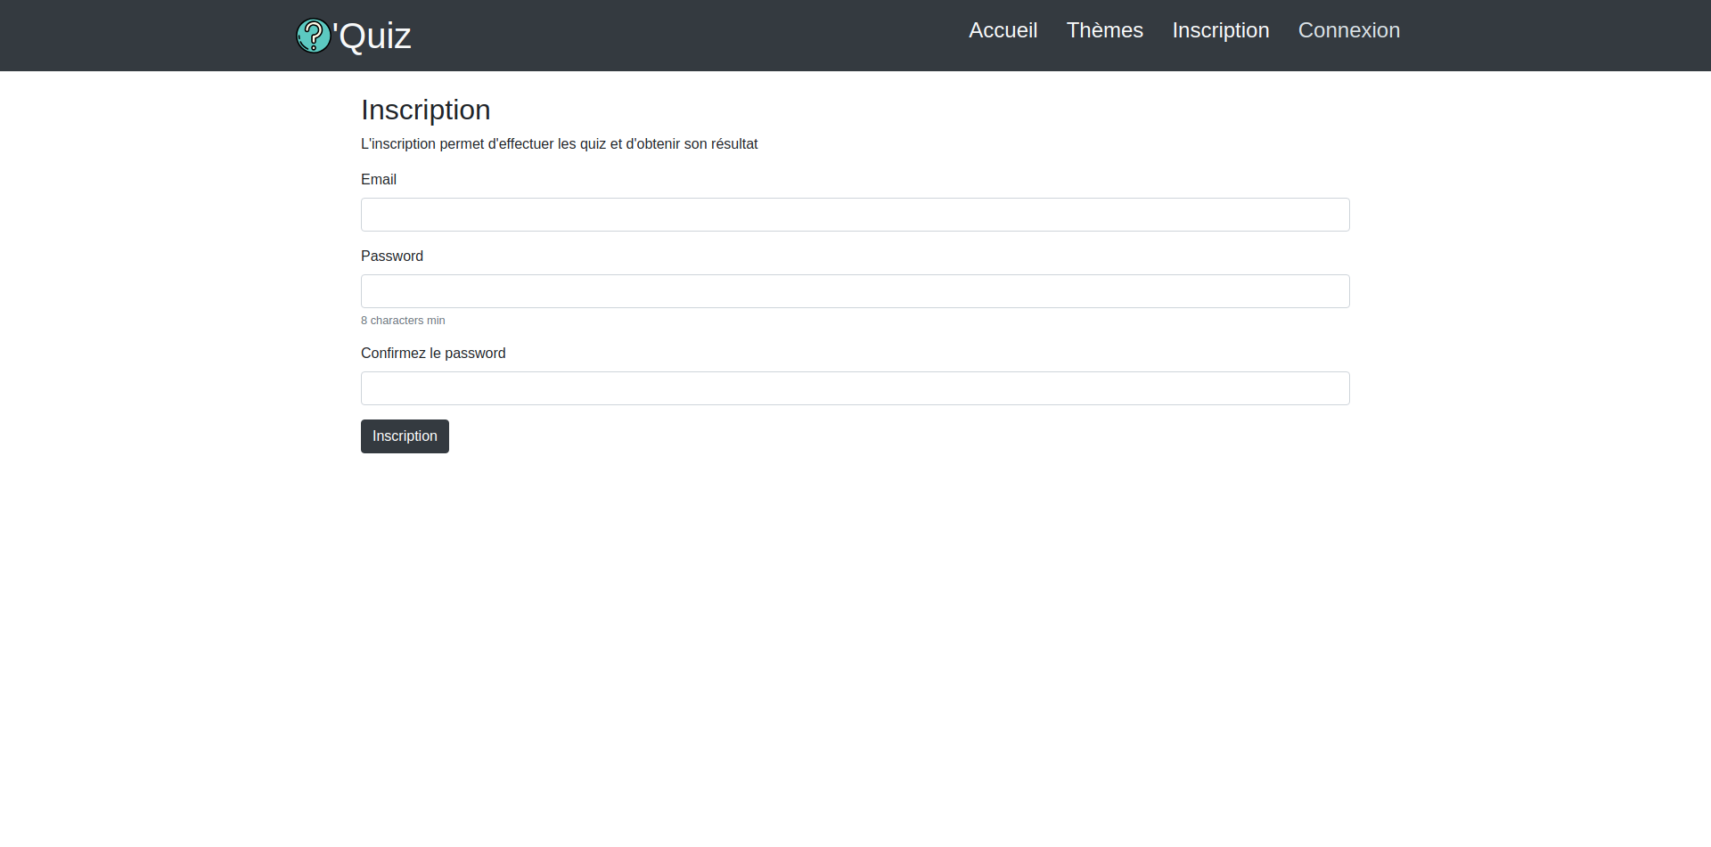Click L'inscription at the description start
The height and width of the screenshot is (847, 1711).
pos(398,144)
